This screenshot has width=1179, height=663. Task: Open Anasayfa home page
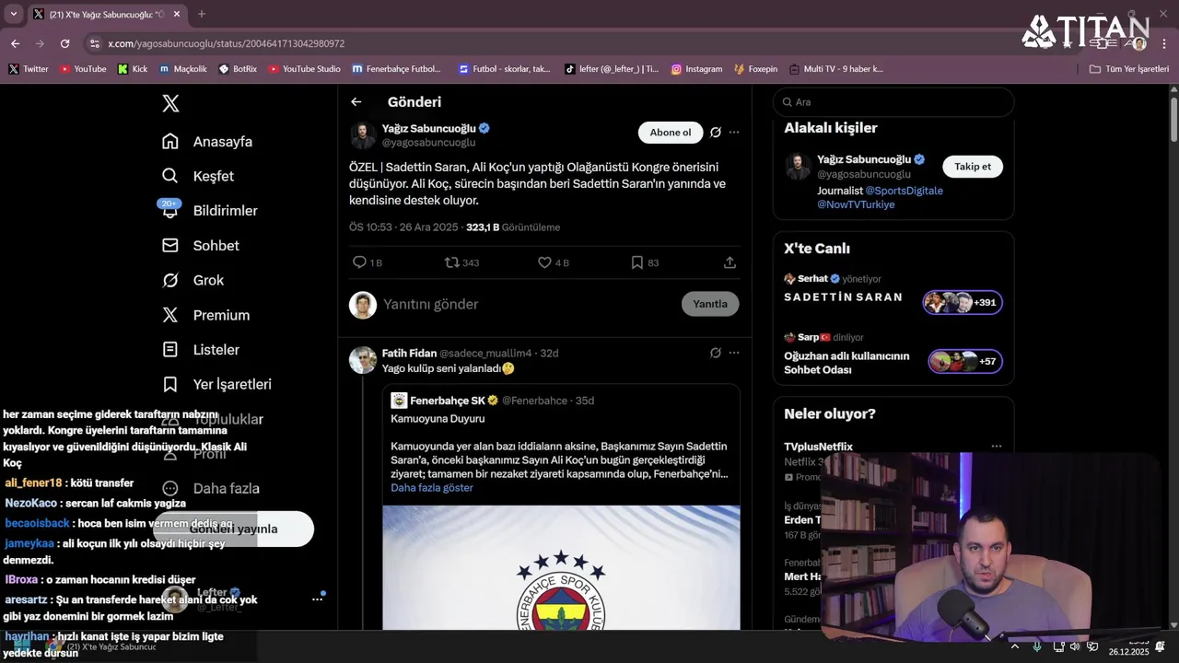207,142
